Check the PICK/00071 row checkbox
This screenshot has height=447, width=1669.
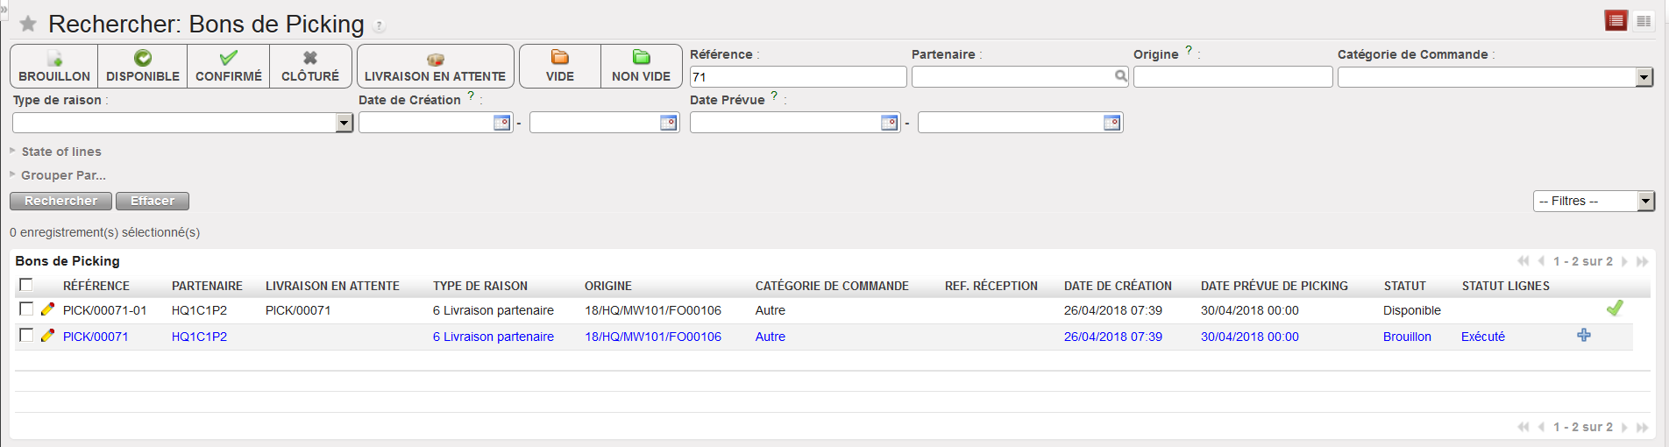point(26,336)
